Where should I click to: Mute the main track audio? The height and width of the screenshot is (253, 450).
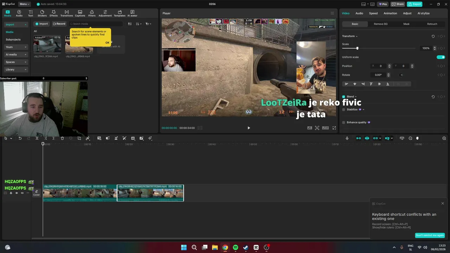point(22,193)
